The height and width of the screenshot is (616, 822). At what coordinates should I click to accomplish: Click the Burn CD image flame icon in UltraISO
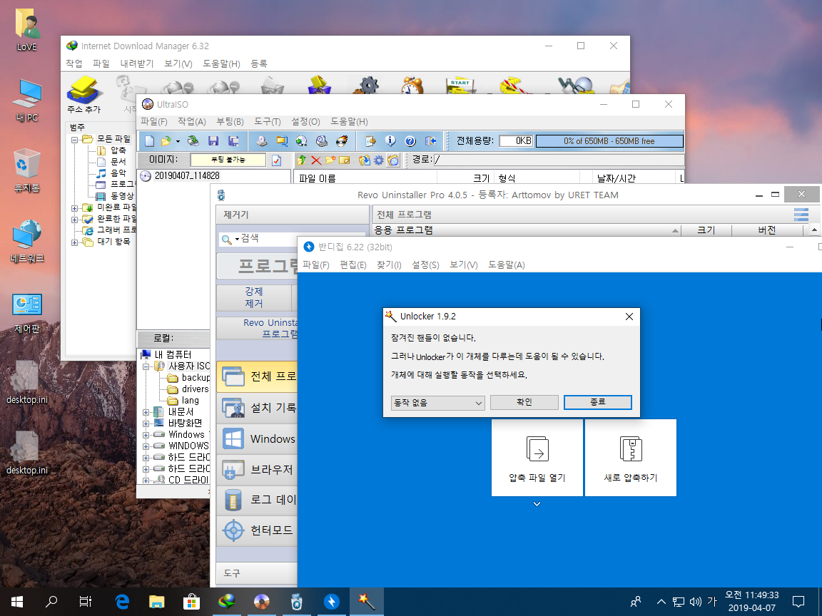point(342,141)
